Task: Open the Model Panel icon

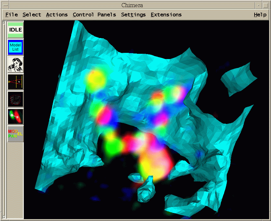Action: click(15, 134)
